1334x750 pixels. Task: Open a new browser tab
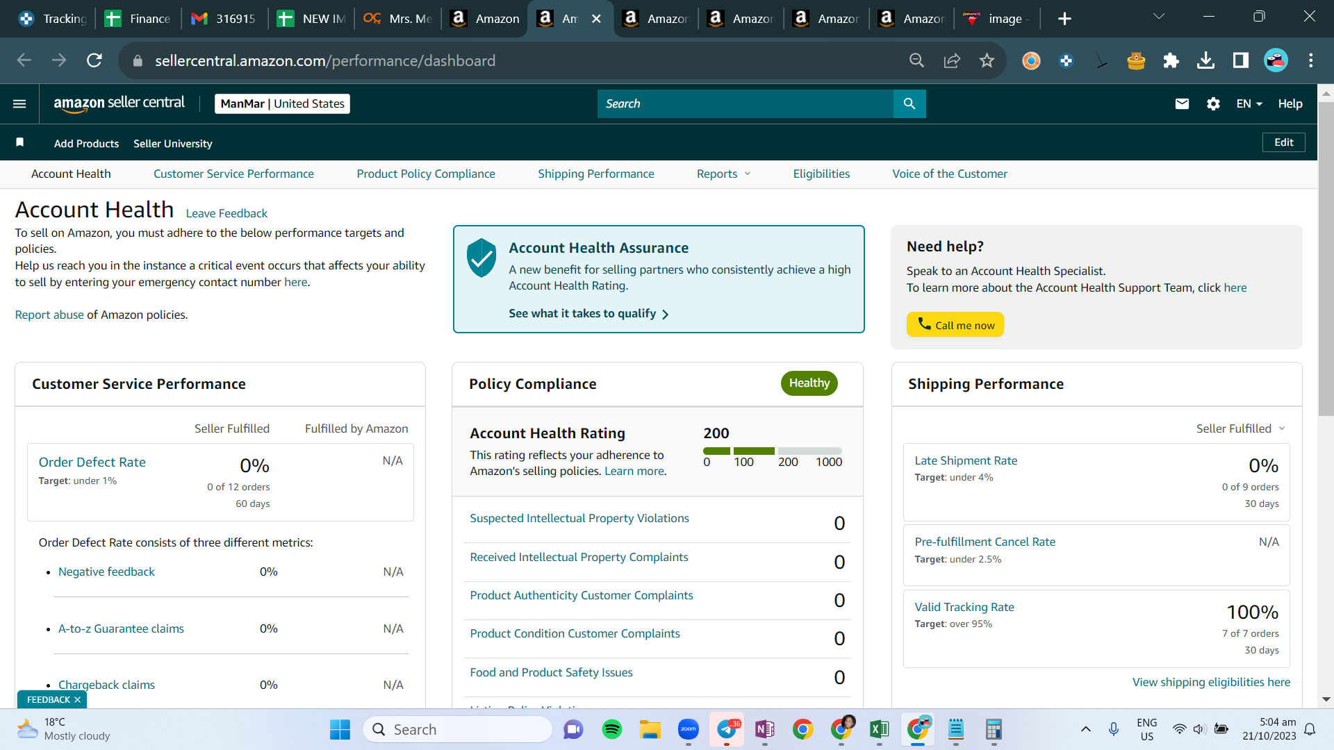(1064, 19)
